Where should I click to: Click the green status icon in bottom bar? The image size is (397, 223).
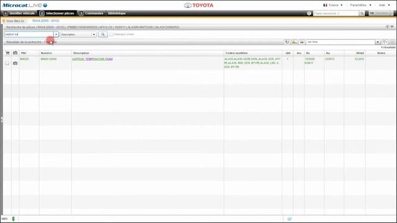[13, 219]
